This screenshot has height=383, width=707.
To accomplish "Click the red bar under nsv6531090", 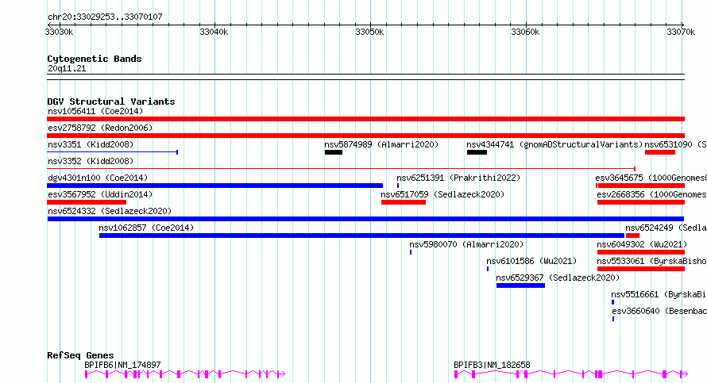I will [660, 152].
